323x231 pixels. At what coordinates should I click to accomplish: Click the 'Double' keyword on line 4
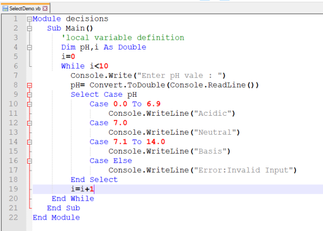[x=132, y=47]
